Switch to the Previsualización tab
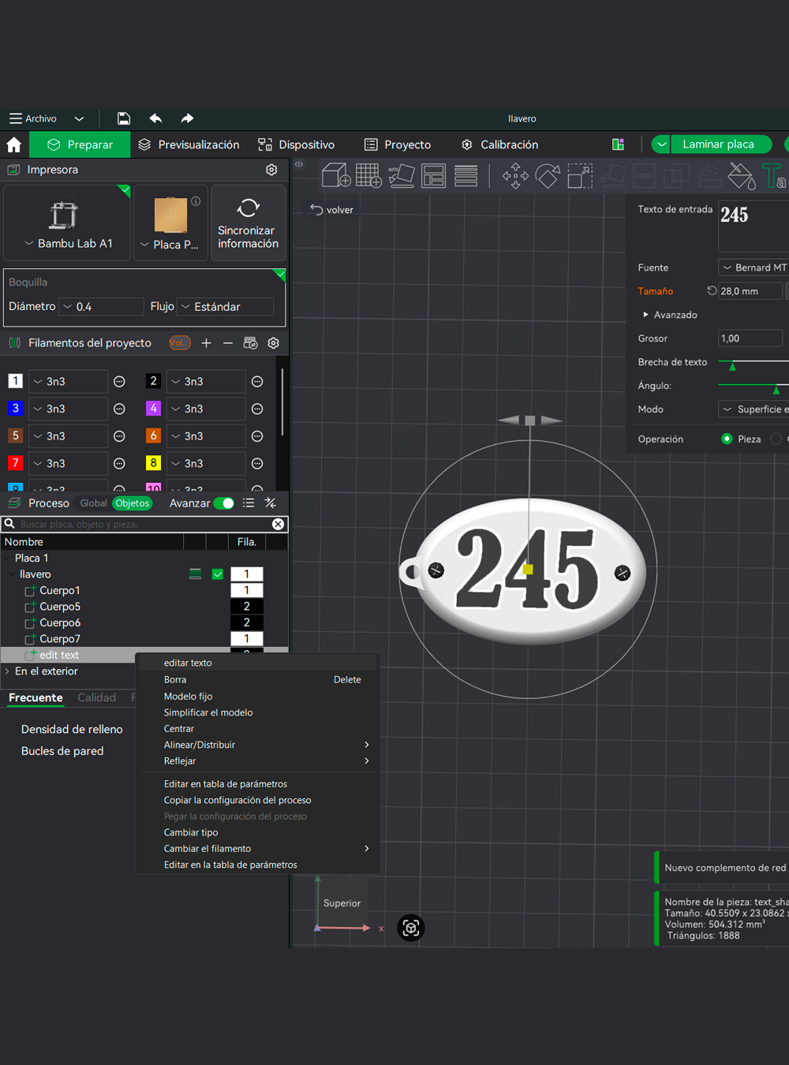 tap(189, 144)
